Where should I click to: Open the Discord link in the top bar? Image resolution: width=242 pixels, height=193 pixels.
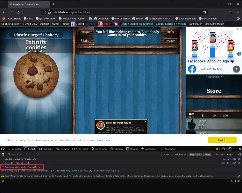pos(80,24)
